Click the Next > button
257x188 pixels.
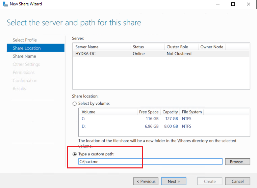(174, 181)
